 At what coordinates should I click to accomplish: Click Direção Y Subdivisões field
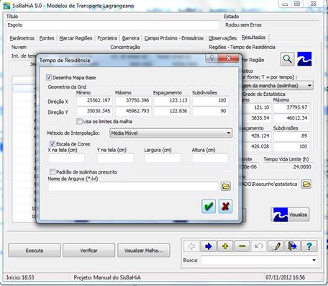click(x=210, y=111)
